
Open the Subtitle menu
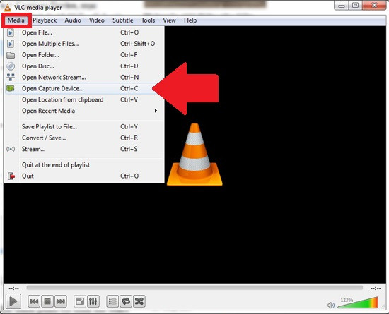123,20
